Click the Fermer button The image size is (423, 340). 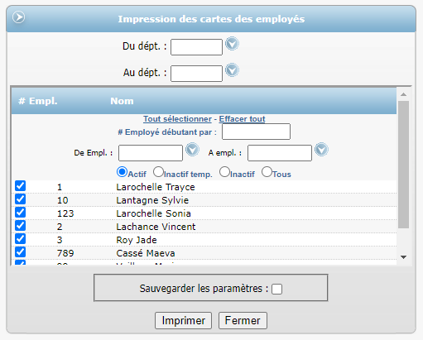[x=243, y=320]
